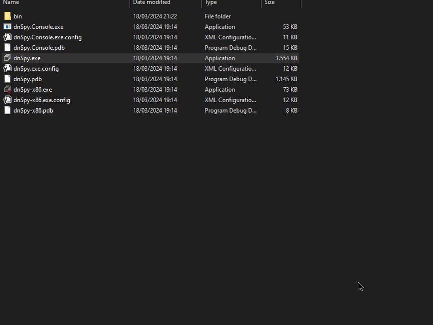This screenshot has width=433, height=325.
Task: Click the 15 KB size cell
Action: [290, 48]
